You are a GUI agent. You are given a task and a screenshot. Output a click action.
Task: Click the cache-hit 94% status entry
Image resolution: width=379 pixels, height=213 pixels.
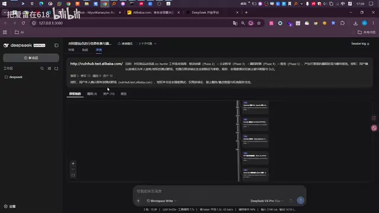coord(247,209)
